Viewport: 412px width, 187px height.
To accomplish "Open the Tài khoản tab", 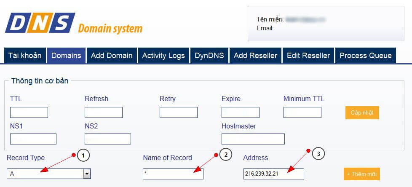I will pyautogui.click(x=25, y=56).
